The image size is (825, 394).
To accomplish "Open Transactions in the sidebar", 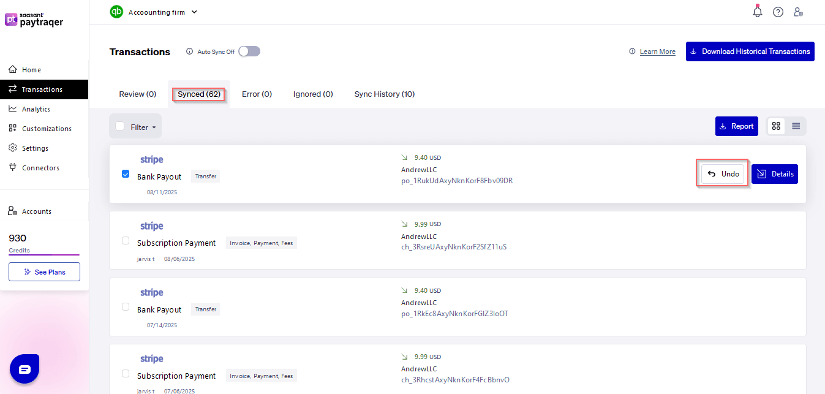I will (x=44, y=89).
